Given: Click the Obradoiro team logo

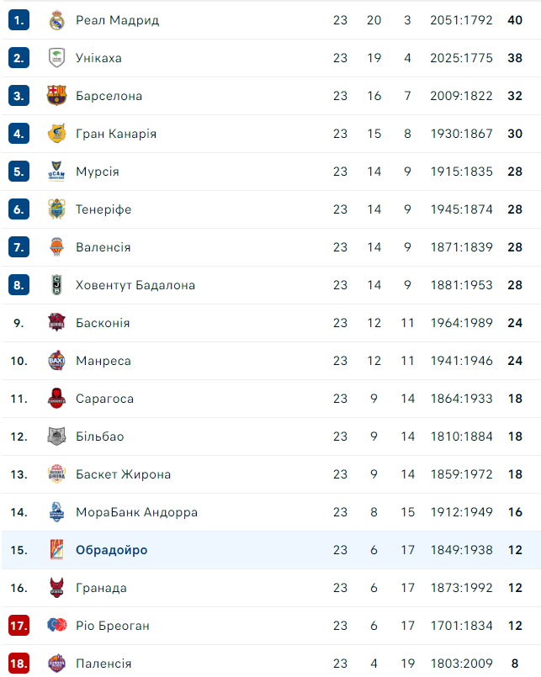Looking at the screenshot, I should pos(56,550).
